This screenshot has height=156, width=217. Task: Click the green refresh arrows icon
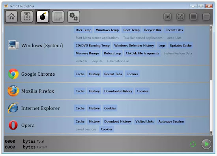193,144
